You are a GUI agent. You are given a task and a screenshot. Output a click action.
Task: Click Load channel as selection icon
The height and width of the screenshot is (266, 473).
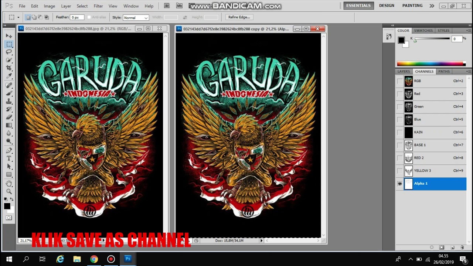point(432,247)
